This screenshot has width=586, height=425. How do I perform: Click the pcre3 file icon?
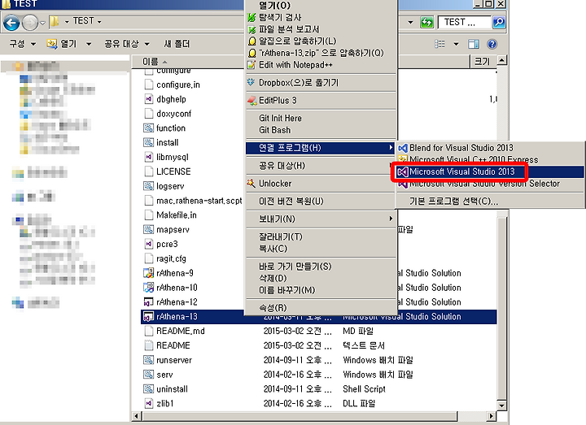149,244
